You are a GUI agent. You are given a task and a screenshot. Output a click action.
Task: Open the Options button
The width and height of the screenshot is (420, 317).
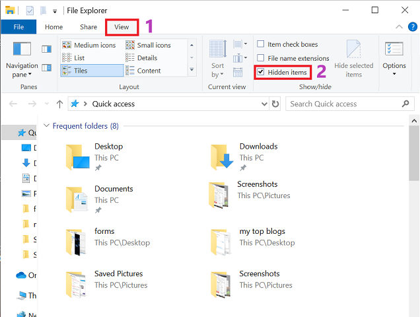(394, 58)
